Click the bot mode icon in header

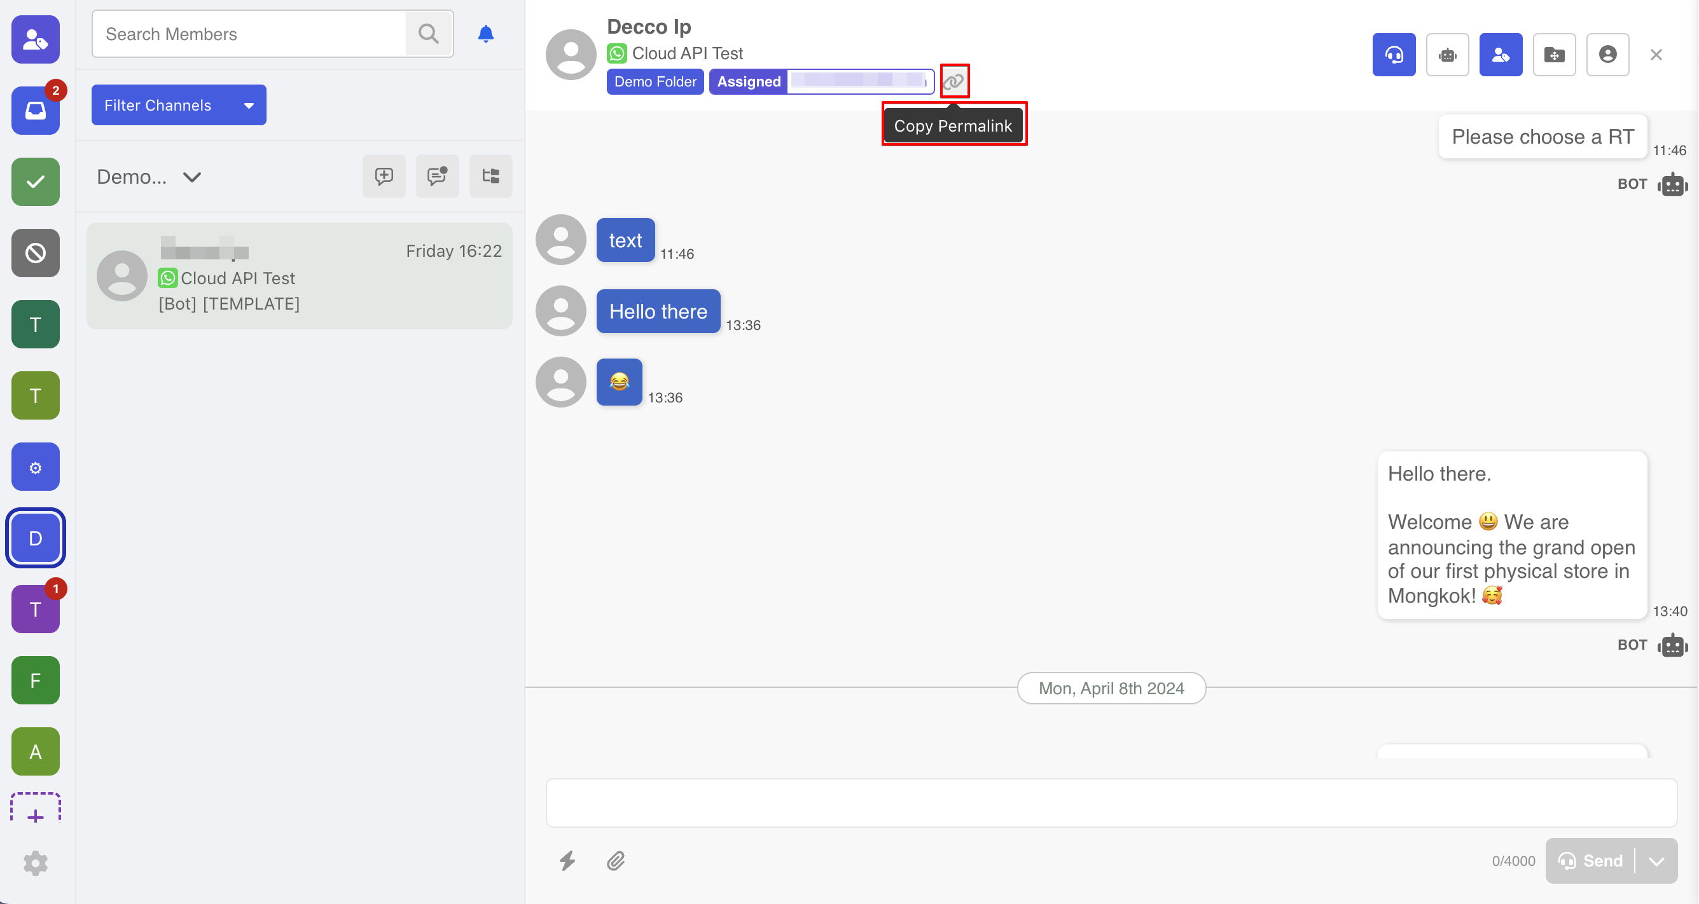point(1447,55)
